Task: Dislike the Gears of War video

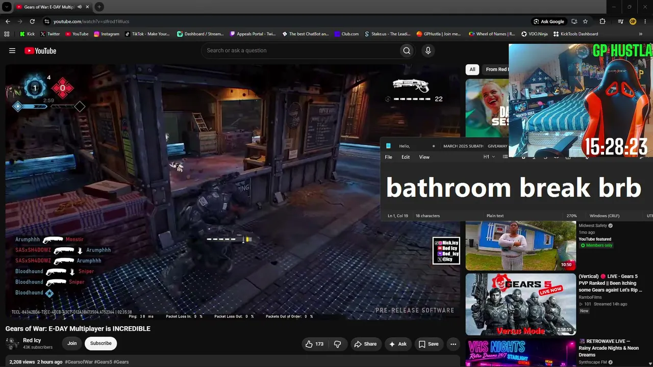Action: [337, 344]
